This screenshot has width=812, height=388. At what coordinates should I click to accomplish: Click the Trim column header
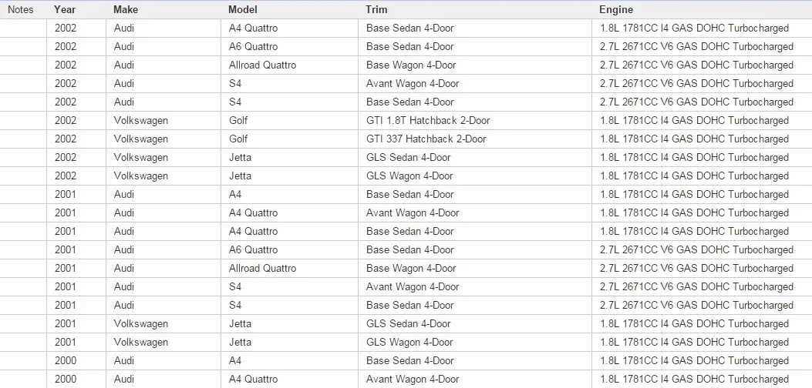[x=376, y=10]
